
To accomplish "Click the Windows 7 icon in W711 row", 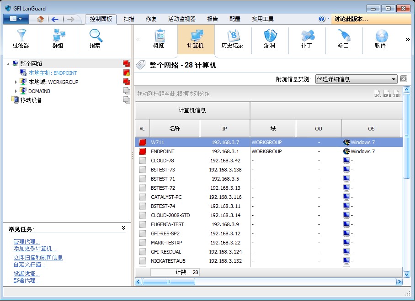I will [x=346, y=142].
